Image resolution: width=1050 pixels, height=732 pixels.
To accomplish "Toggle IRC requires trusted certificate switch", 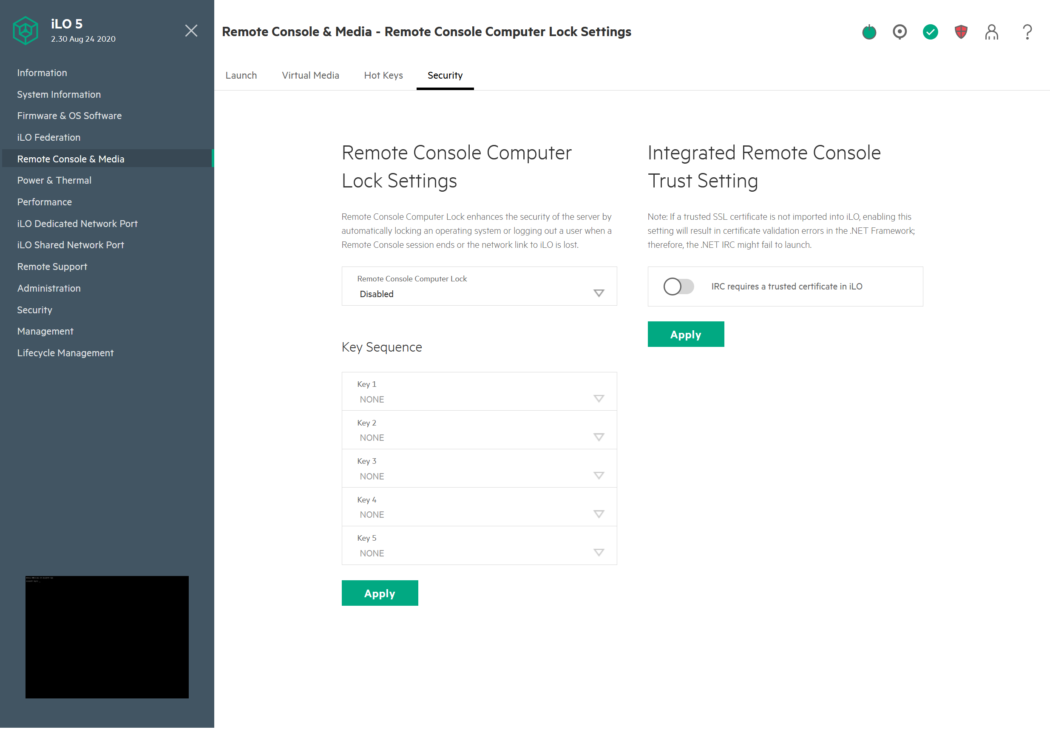I will click(x=678, y=287).
